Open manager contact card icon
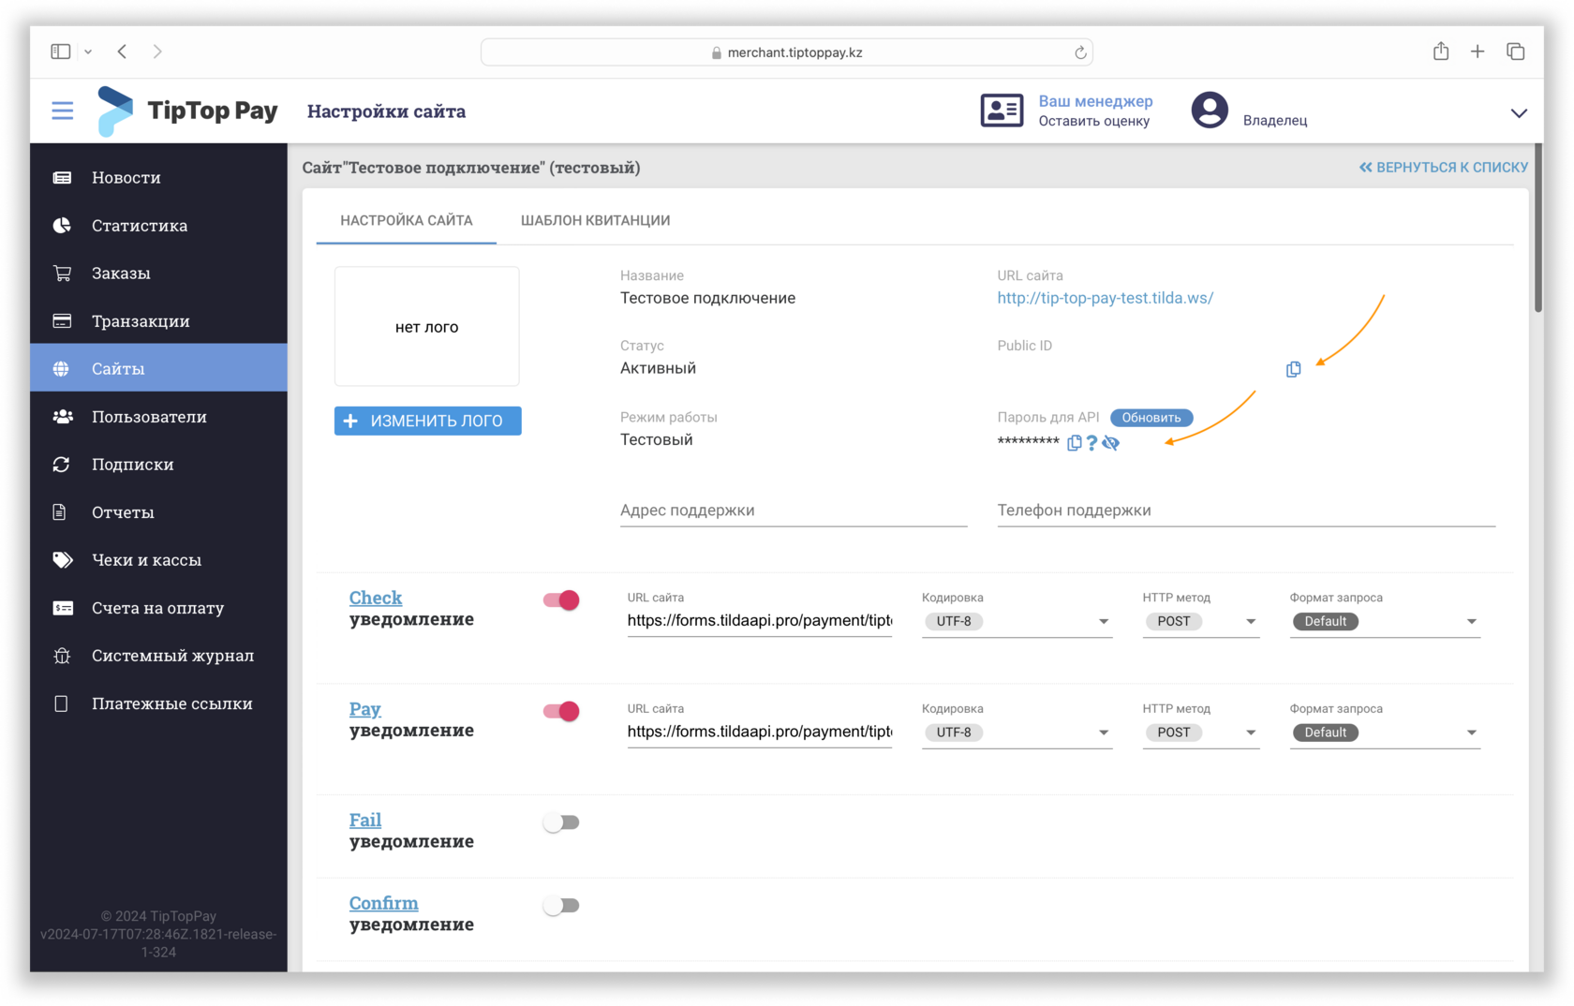 (x=1002, y=110)
